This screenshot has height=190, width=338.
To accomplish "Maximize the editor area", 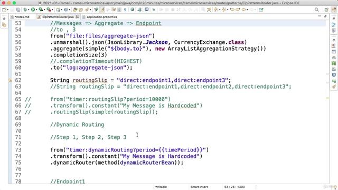I will click(325, 16).
